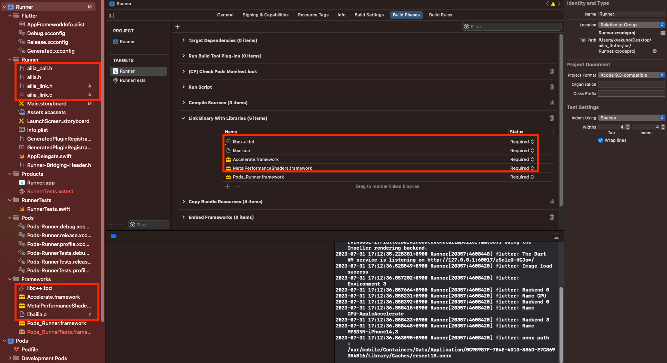This screenshot has height=363, width=667.
Task: Change libailia.a Required status
Action: click(522, 151)
